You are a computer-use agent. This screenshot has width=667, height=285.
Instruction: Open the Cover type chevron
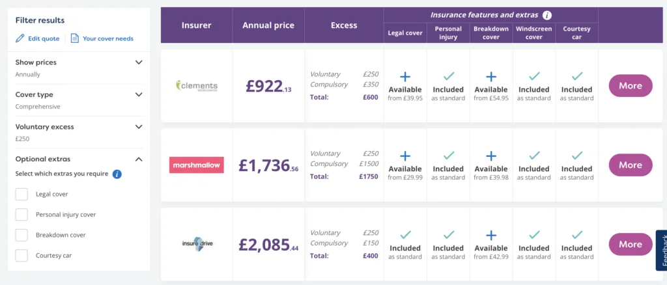click(139, 95)
